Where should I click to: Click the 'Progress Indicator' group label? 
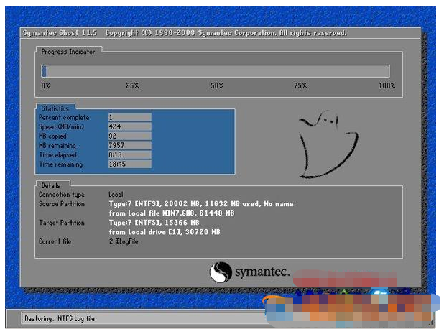click(x=68, y=52)
